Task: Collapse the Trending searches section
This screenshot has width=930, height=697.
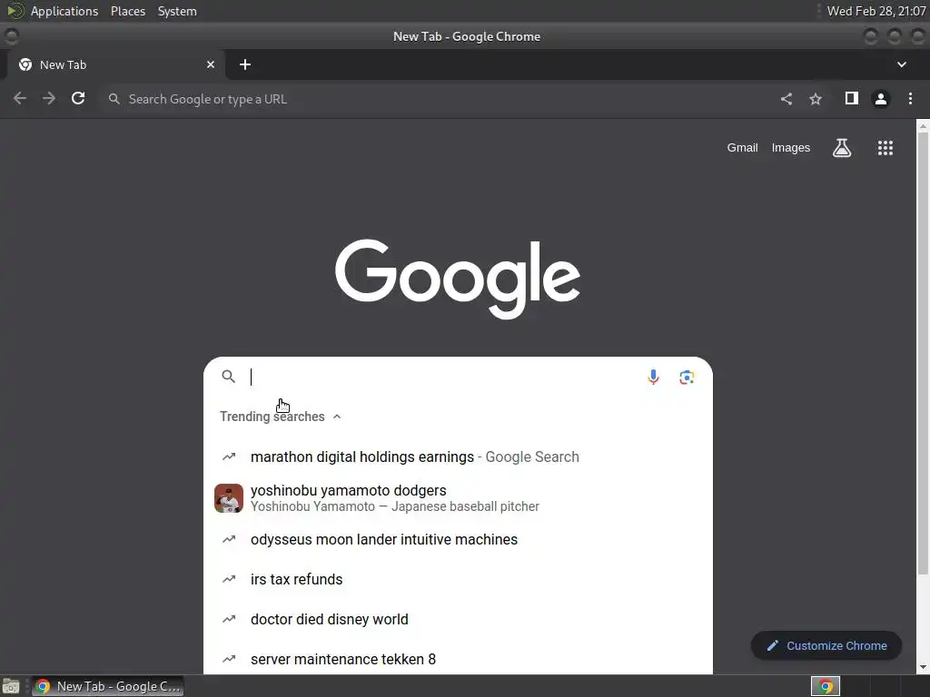Action: [x=337, y=417]
